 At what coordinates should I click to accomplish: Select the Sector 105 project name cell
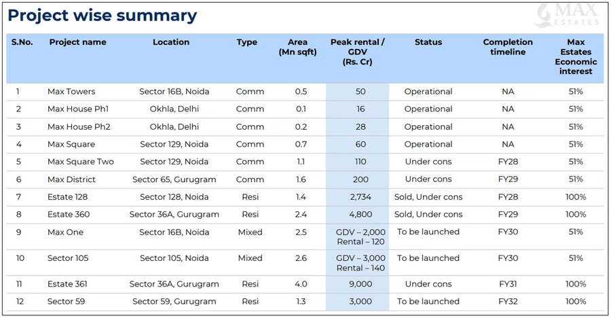68,258
